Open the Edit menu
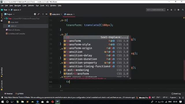This screenshot has height=104, width=185. pos(6,5)
